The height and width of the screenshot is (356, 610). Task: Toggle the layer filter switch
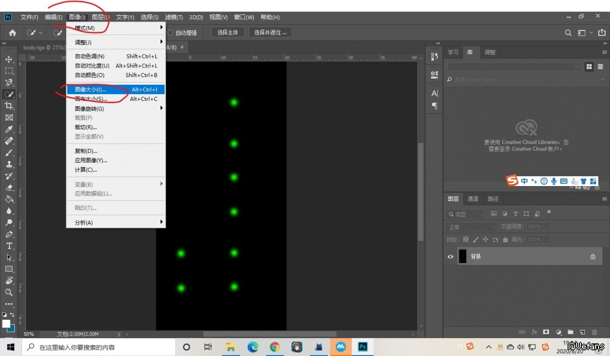549,213
